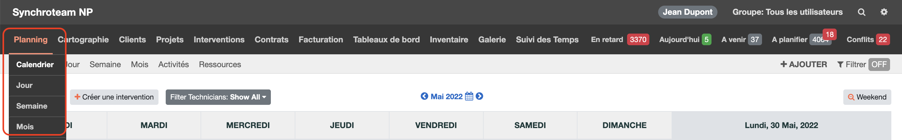Image resolution: width=902 pixels, height=140 pixels.
Task: Expand Filter Technicians dropdown
Action: pyautogui.click(x=218, y=97)
